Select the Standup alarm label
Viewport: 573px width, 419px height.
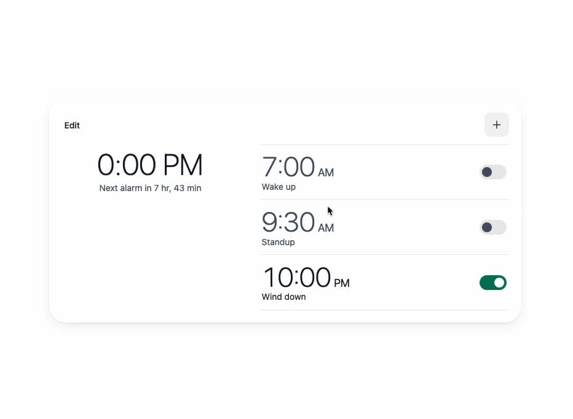pyautogui.click(x=278, y=242)
